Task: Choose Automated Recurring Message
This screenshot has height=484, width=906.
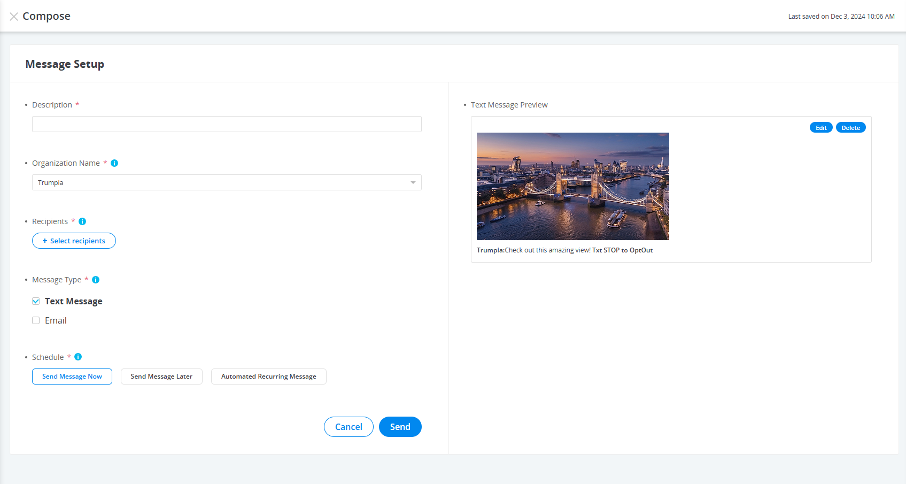Action: [x=268, y=376]
